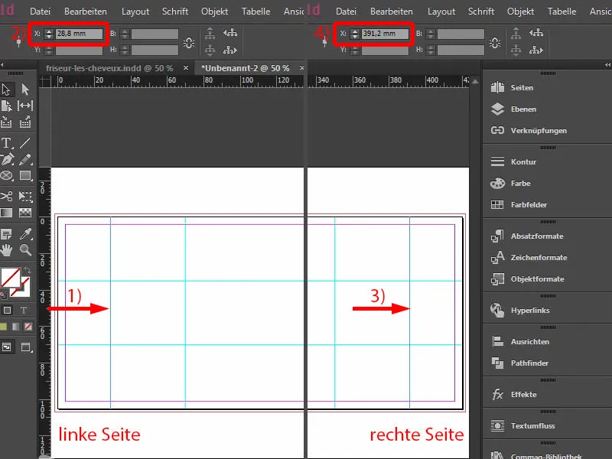Click the H height field in left control bar
This screenshot has width=612, height=459.
click(x=155, y=50)
